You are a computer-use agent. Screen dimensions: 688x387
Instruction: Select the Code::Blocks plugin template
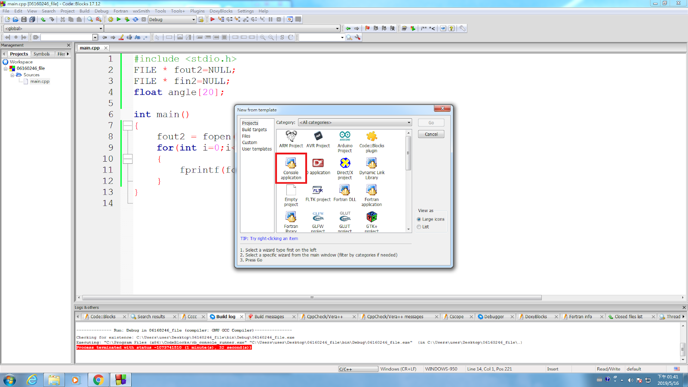pyautogui.click(x=372, y=142)
